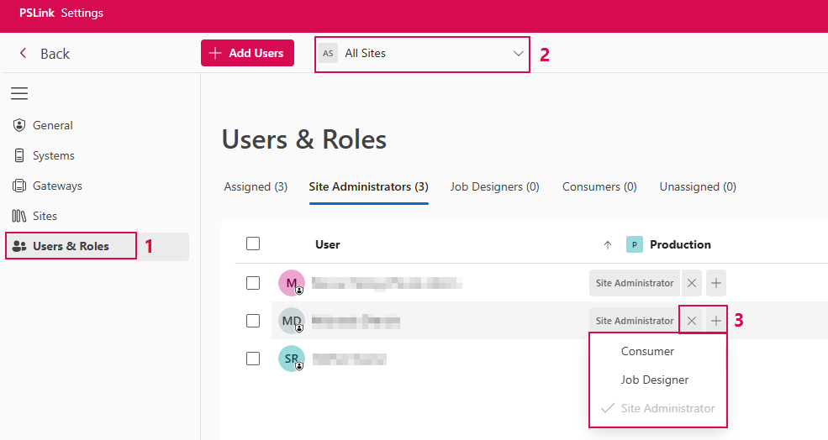Click the General shield icon
Screen dimensions: 828x440
pyautogui.click(x=19, y=125)
